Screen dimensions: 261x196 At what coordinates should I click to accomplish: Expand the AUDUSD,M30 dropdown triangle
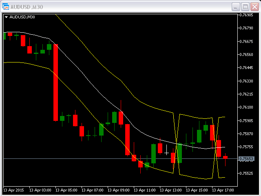coord(7,17)
